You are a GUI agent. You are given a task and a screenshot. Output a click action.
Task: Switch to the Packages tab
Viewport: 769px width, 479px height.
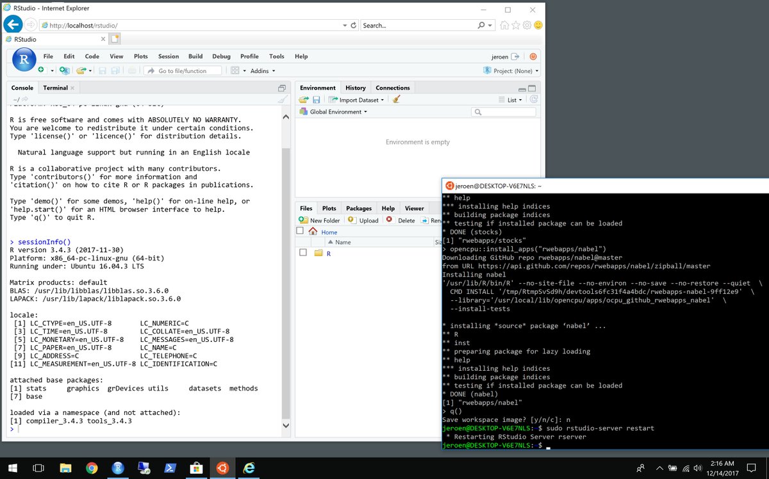click(359, 208)
